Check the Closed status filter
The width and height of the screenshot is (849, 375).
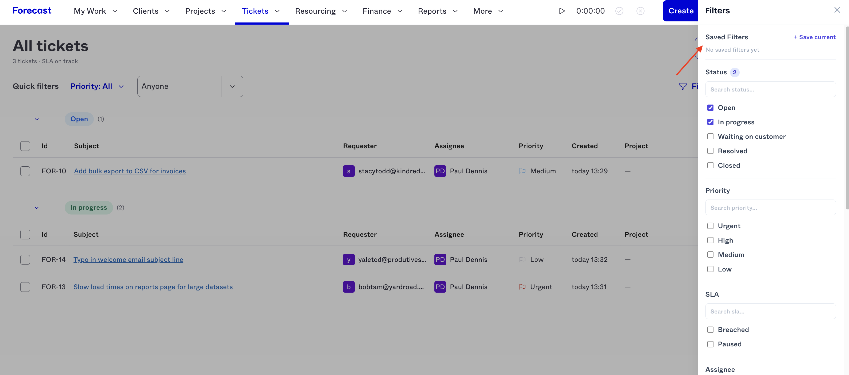click(x=710, y=165)
